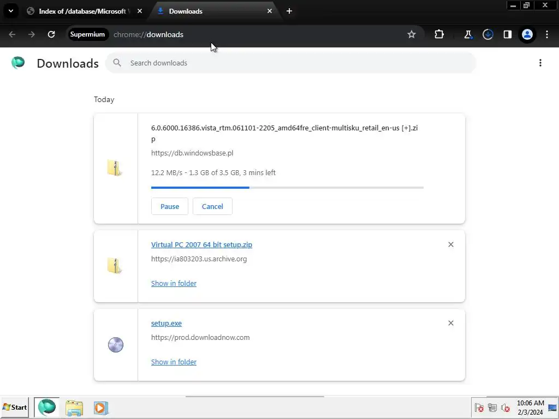
Task: Open the profile avatar menu
Action: [x=527, y=34]
